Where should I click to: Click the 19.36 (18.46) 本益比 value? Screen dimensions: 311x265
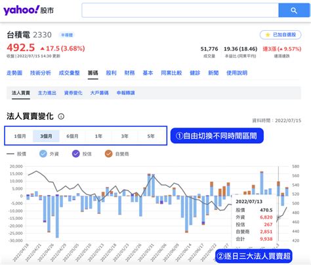pyautogui.click(x=240, y=49)
